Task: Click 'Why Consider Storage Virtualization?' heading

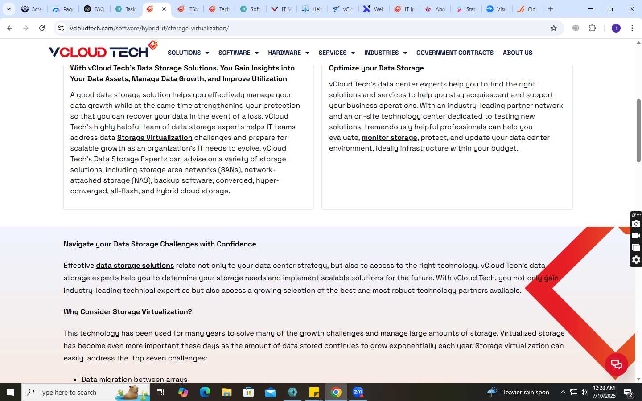Action: pyautogui.click(x=128, y=312)
